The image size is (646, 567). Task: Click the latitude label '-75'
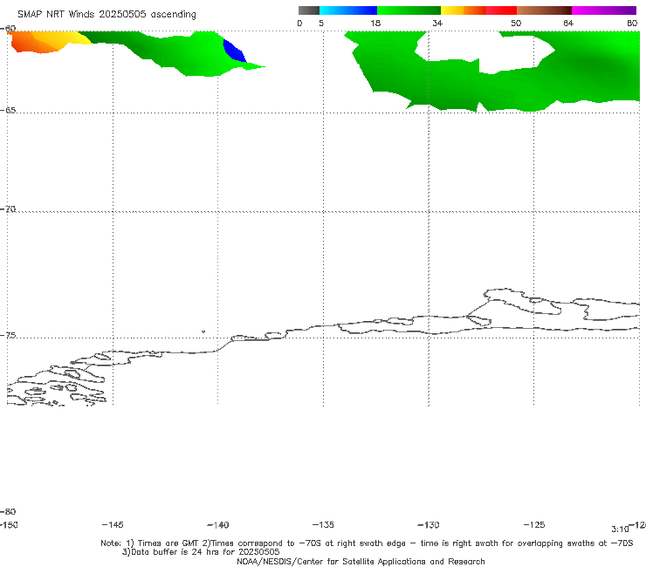pyautogui.click(x=8, y=335)
